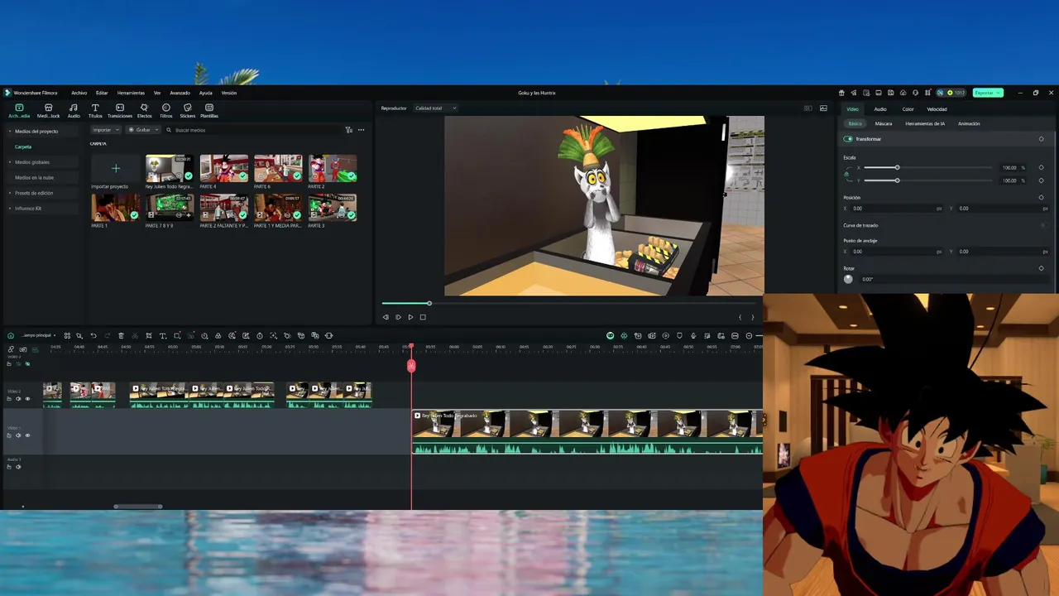The height and width of the screenshot is (596, 1059).
Task: Click the stopwatch speed icon in timeline toolbar
Action: tap(260, 335)
